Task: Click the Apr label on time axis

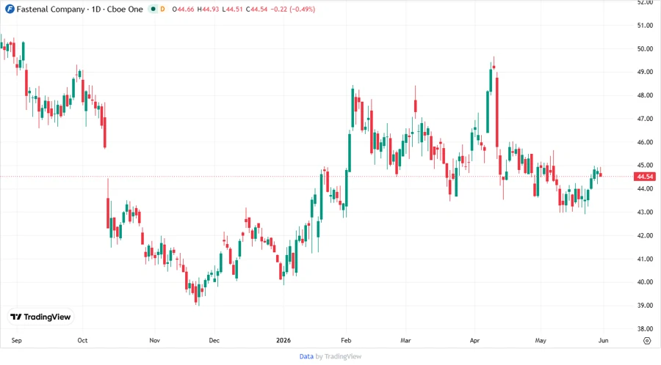Action: [x=474, y=340]
